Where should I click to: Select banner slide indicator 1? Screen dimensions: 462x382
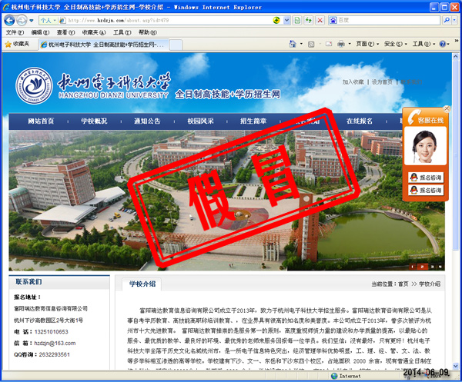coord(413,267)
